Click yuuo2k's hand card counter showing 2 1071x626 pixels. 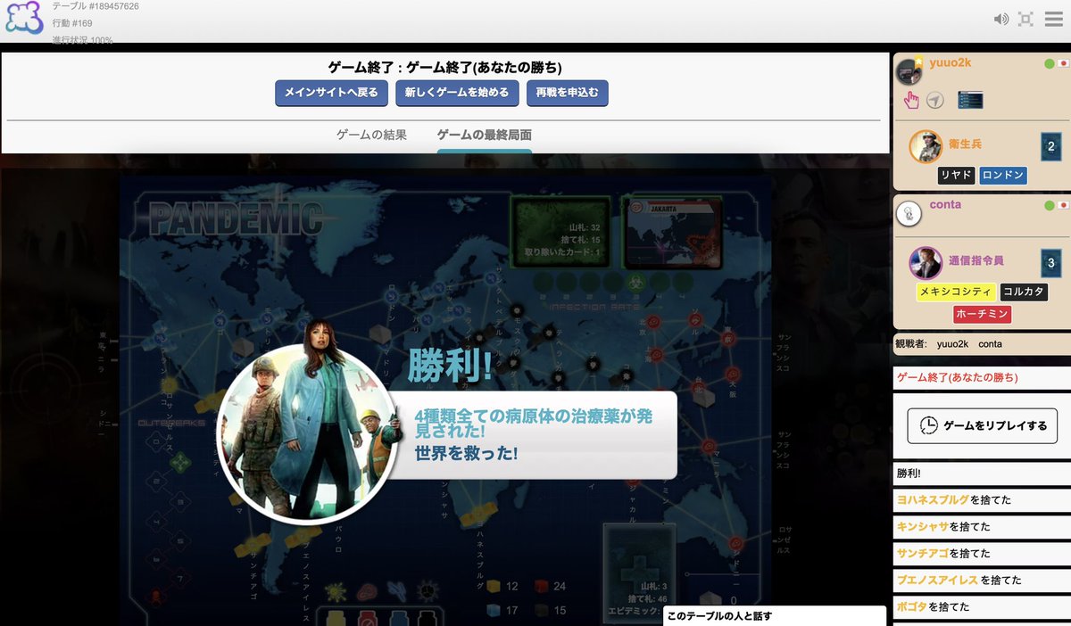[1050, 147]
